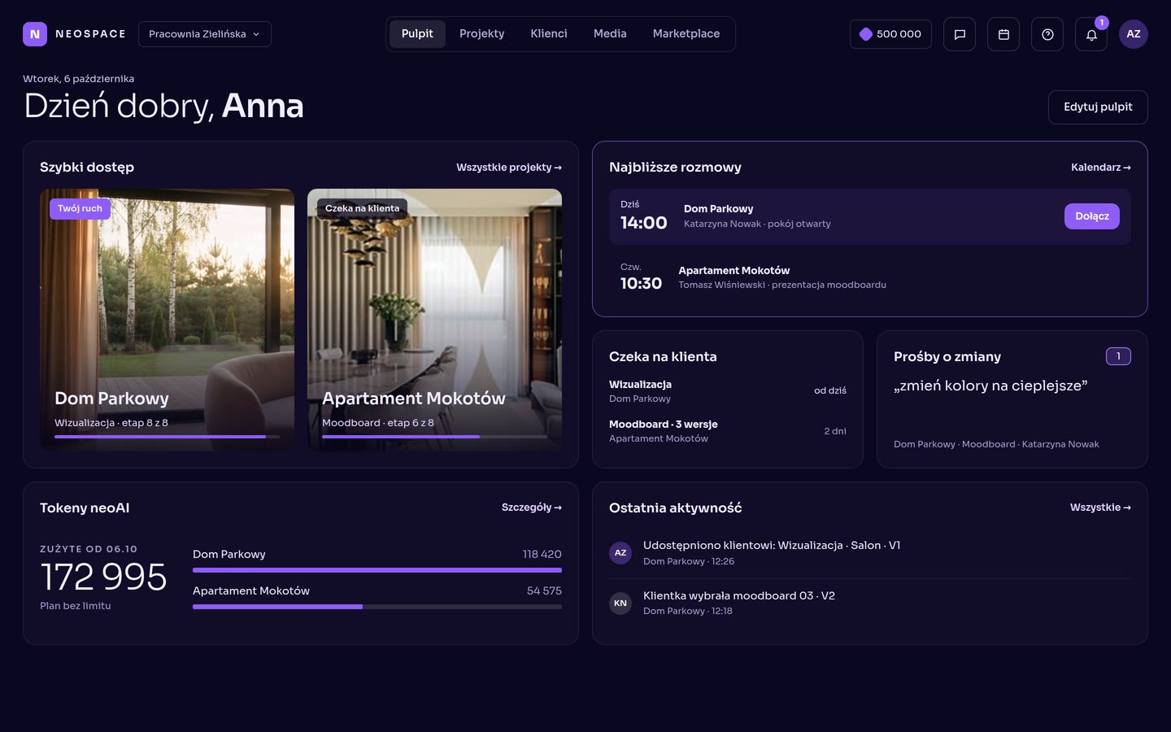Click the Dom Parkowy token usage bar
The height and width of the screenshot is (732, 1171).
(x=377, y=570)
